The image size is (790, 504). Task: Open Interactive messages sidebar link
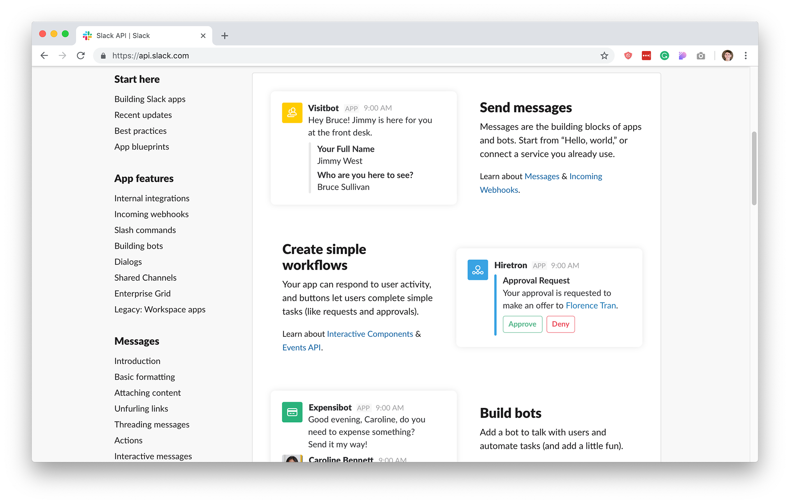pyautogui.click(x=153, y=456)
